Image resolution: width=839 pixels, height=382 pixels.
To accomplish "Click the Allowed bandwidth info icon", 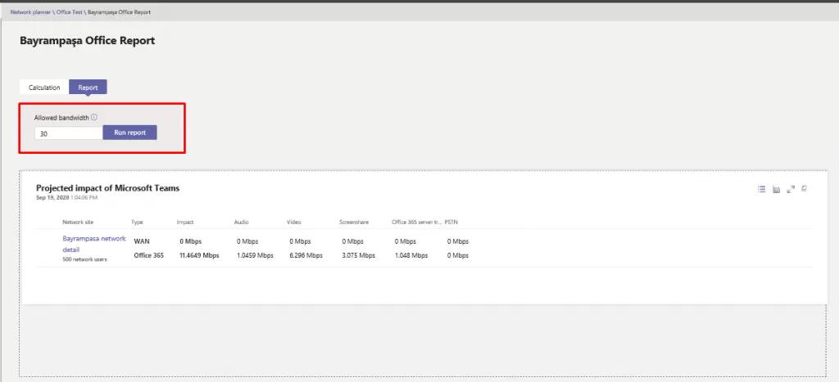I will pos(94,118).
